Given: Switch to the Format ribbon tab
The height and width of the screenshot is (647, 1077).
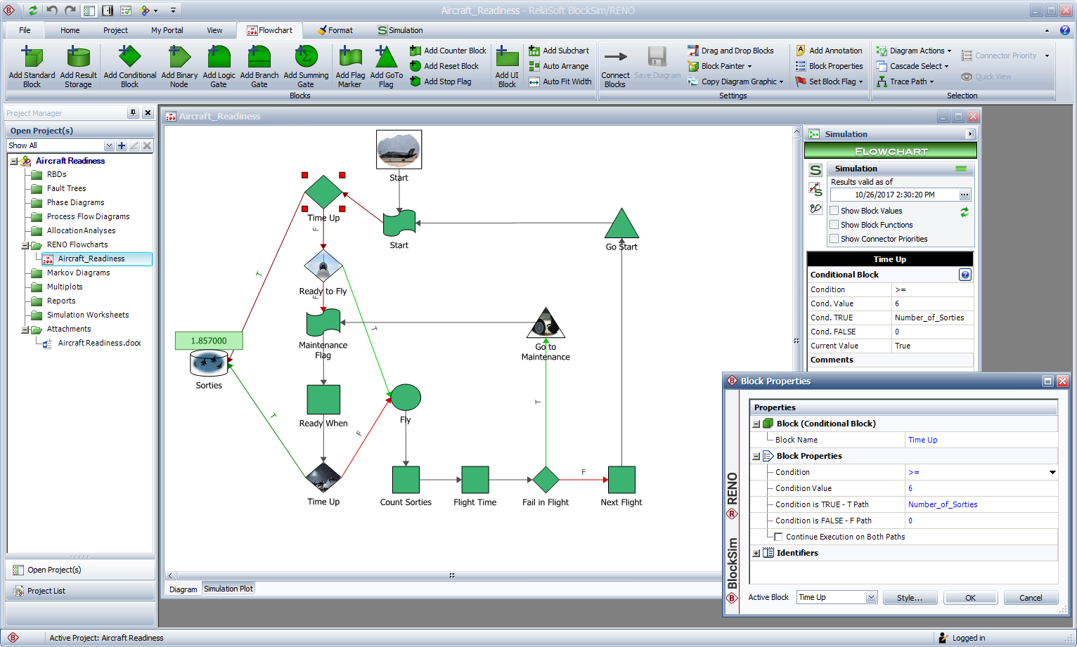Looking at the screenshot, I should point(335,30).
